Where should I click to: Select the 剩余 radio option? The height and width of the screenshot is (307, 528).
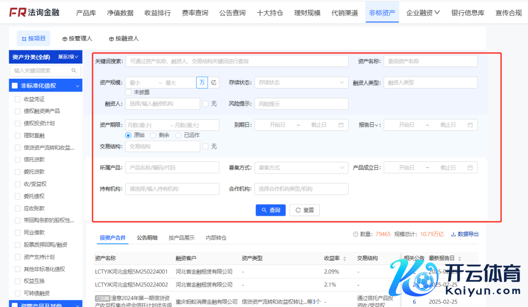(x=153, y=135)
